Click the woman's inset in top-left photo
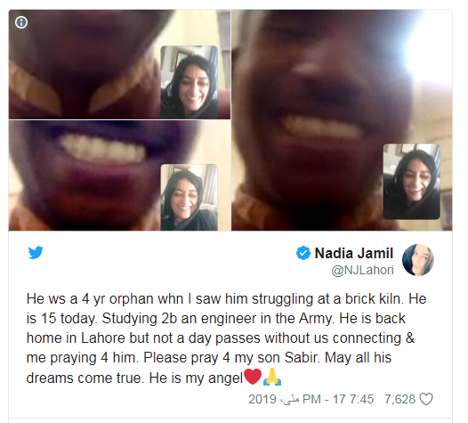The height and width of the screenshot is (423, 468). (190, 82)
